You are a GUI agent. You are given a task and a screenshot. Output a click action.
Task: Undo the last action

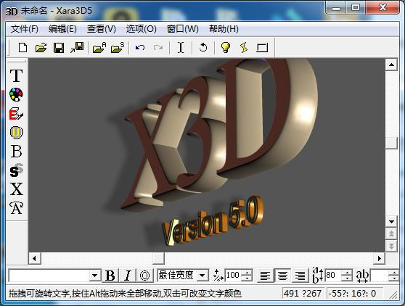tap(140, 48)
